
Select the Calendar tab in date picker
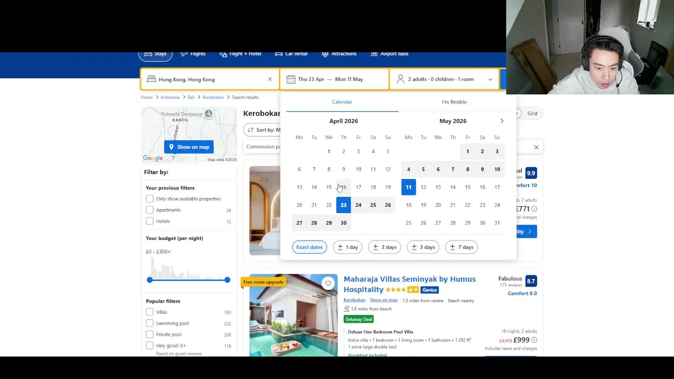tap(342, 102)
